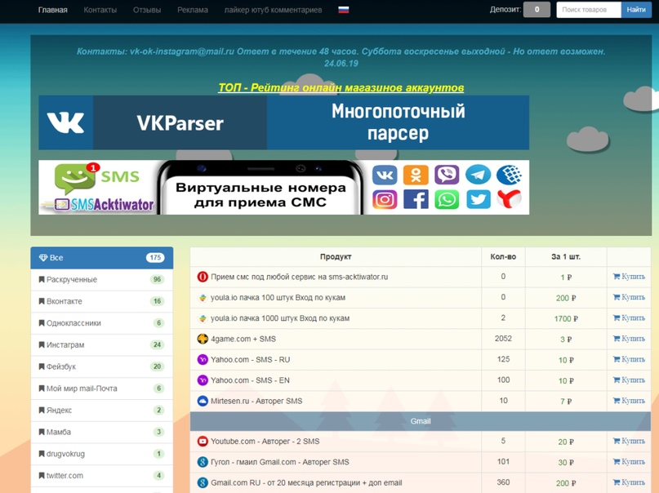Open the Контакты menu item
659x493 pixels.
tap(100, 10)
